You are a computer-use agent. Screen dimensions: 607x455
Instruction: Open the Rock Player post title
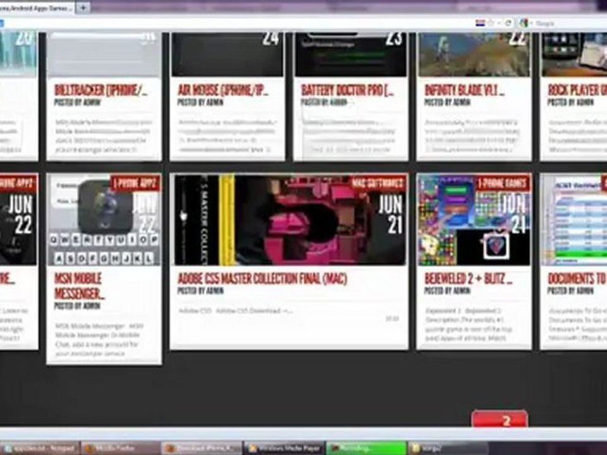(x=577, y=90)
